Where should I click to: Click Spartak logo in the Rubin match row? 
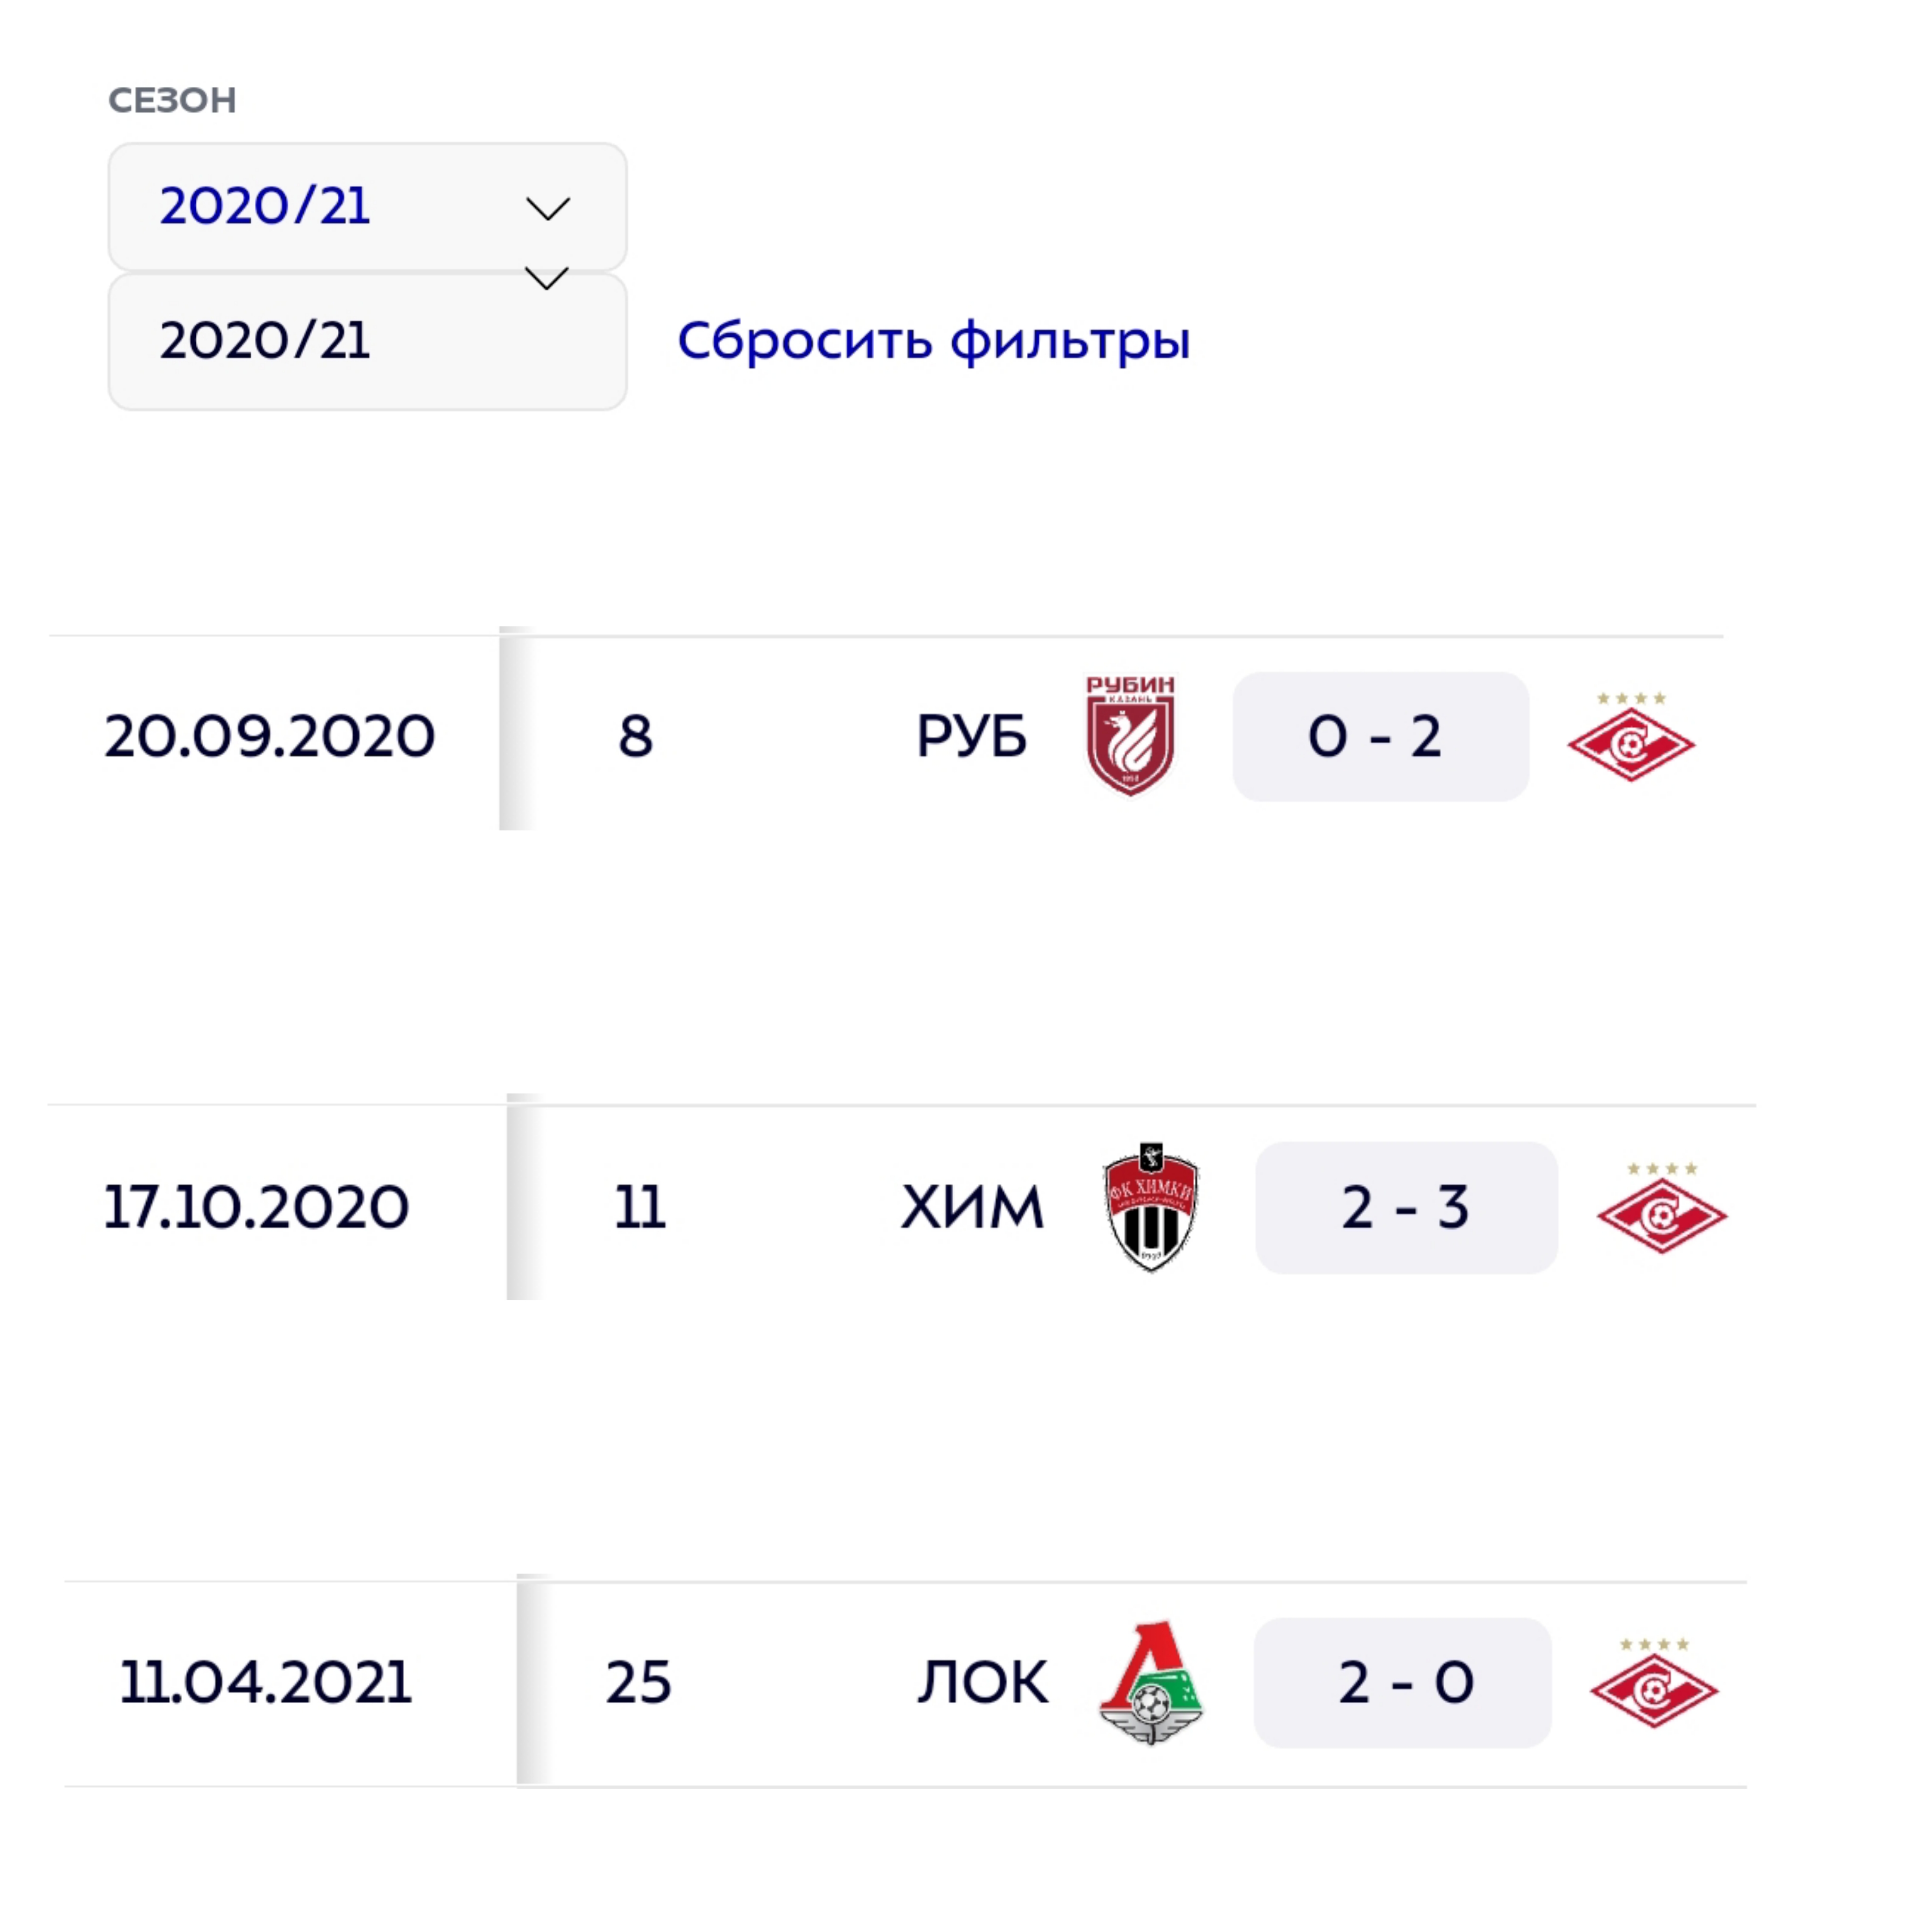point(1630,740)
